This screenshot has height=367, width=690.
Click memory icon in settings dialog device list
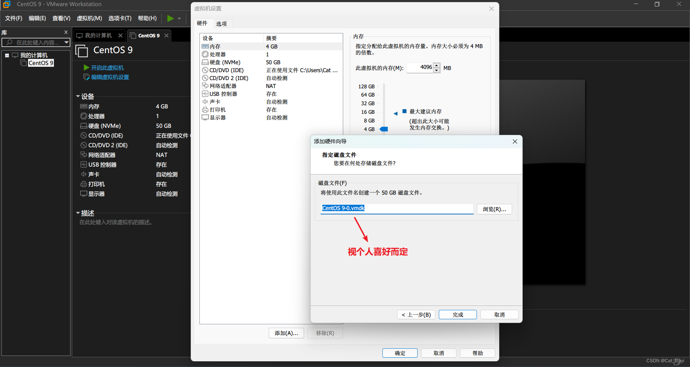coord(205,46)
